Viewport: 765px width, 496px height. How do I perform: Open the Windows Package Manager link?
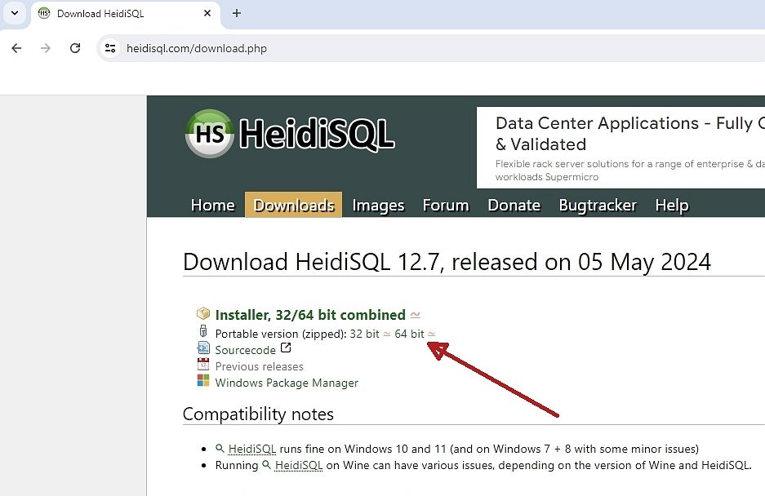[x=287, y=383]
